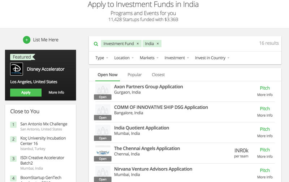Click the INR0k per team amount

point(241,153)
